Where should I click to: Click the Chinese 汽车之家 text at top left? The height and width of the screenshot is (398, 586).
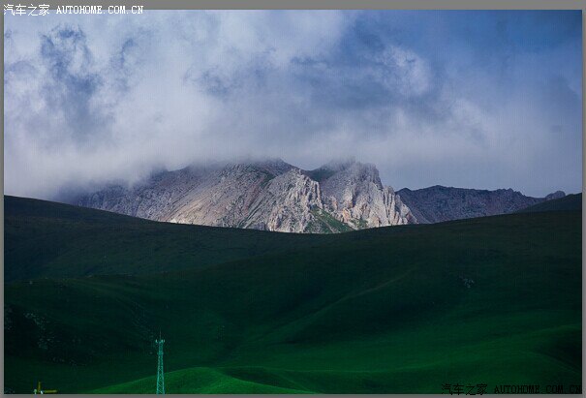pos(27,10)
